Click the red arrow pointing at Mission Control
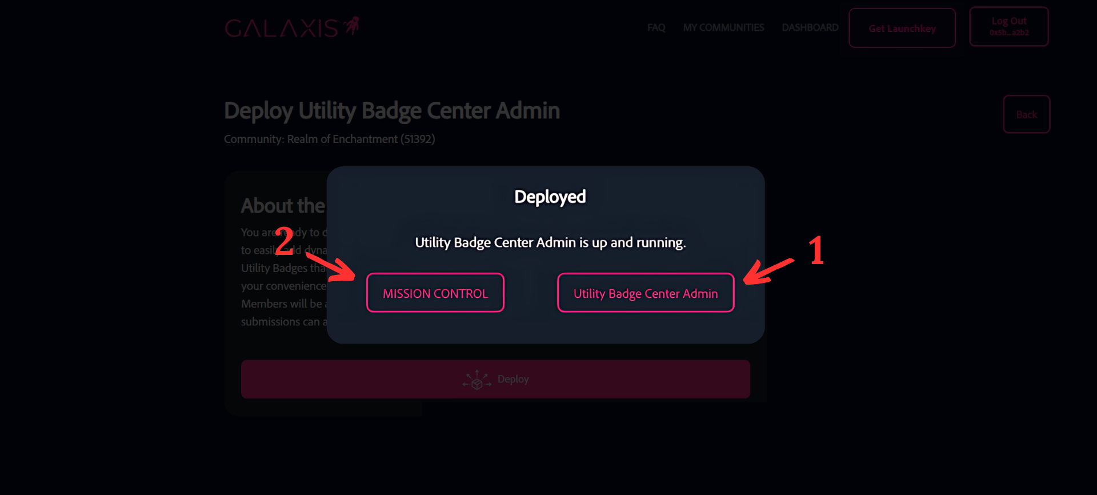The image size is (1097, 495). [333, 266]
